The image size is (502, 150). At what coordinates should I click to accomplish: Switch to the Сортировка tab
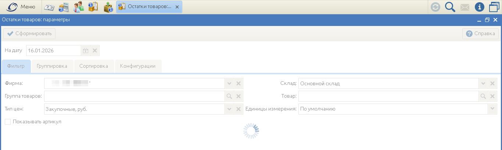click(x=94, y=66)
